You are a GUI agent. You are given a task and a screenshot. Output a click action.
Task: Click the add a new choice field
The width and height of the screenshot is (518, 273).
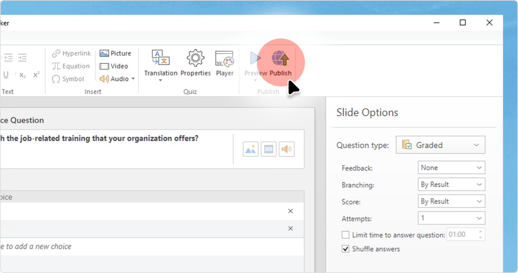[152, 246]
